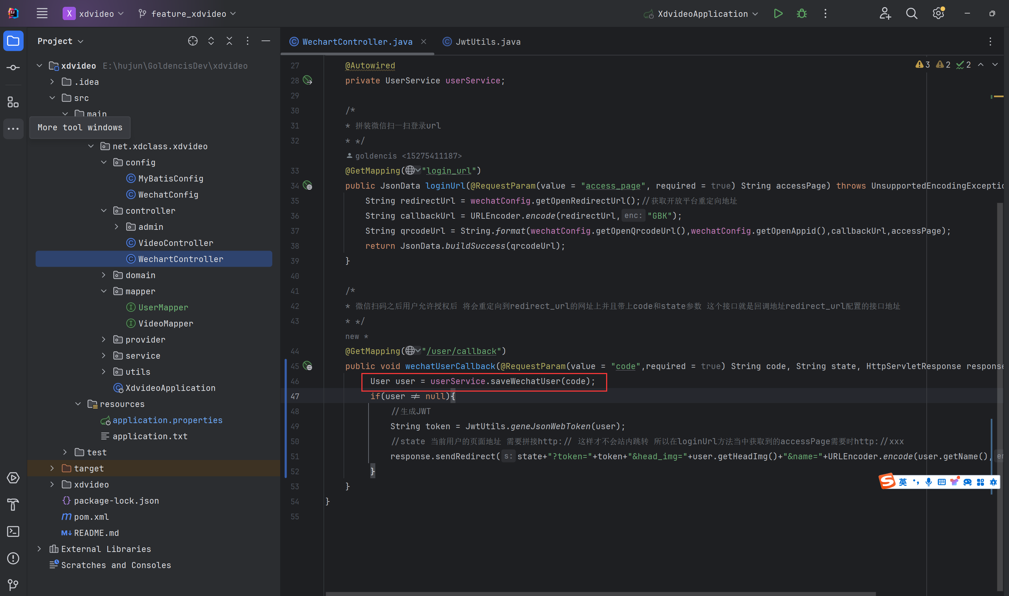1009x596 pixels.
Task: Switch to JwtUtils.java tab
Action: 482,42
